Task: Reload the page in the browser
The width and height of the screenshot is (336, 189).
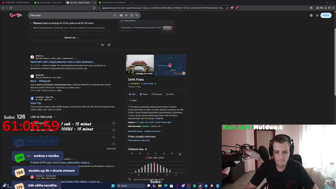Action: [11, 8]
